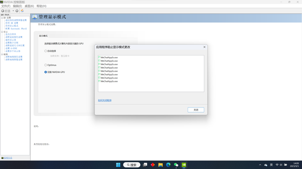Screen dimensions: 302x169
Task: Select the last WeChatAppEx.exe entry in list
Action: (108, 81)
